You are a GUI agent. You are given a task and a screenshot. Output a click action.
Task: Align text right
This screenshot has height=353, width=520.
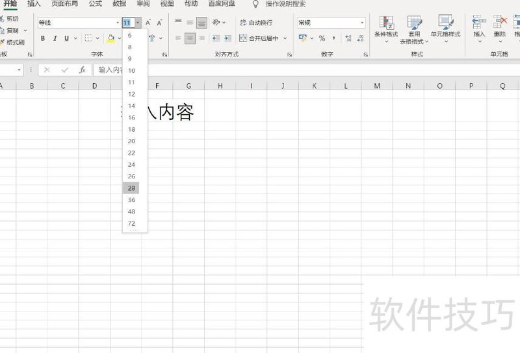click(x=201, y=38)
